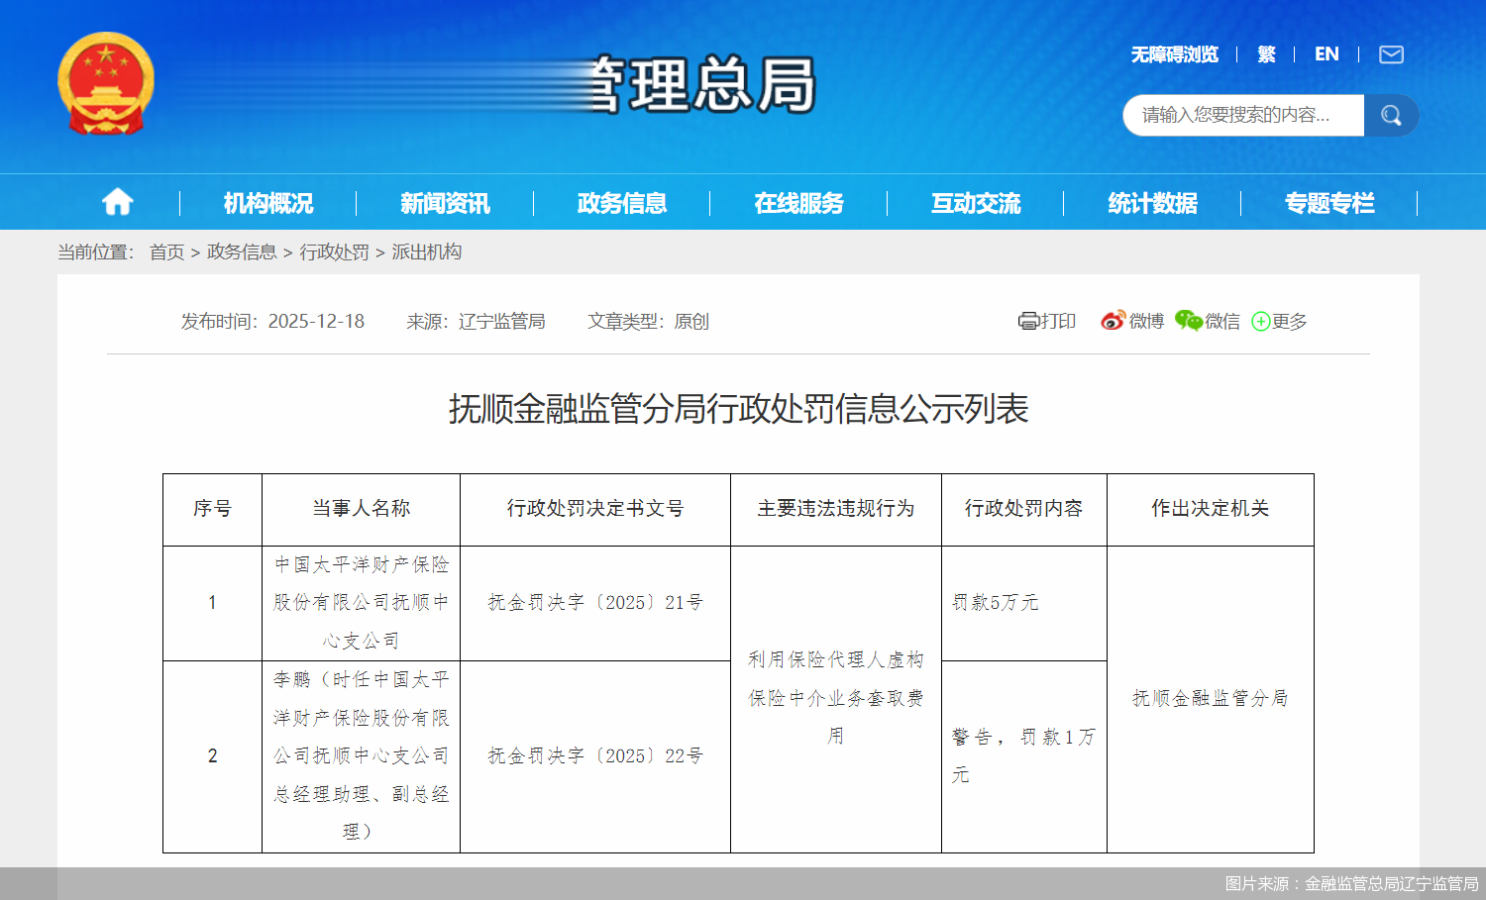Click the 行政处罚决定书文号 column header

595,509
